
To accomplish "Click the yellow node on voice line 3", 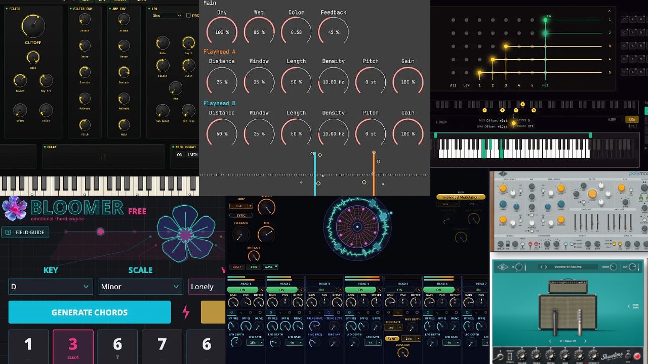I will tap(506, 47).
